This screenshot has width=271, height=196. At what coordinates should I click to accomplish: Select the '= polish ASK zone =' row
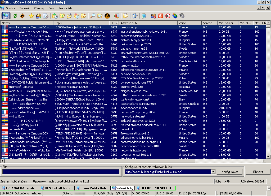coord(134,129)
